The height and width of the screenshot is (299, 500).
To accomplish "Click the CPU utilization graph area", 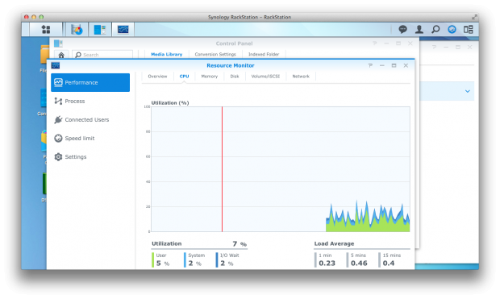I will point(281,169).
